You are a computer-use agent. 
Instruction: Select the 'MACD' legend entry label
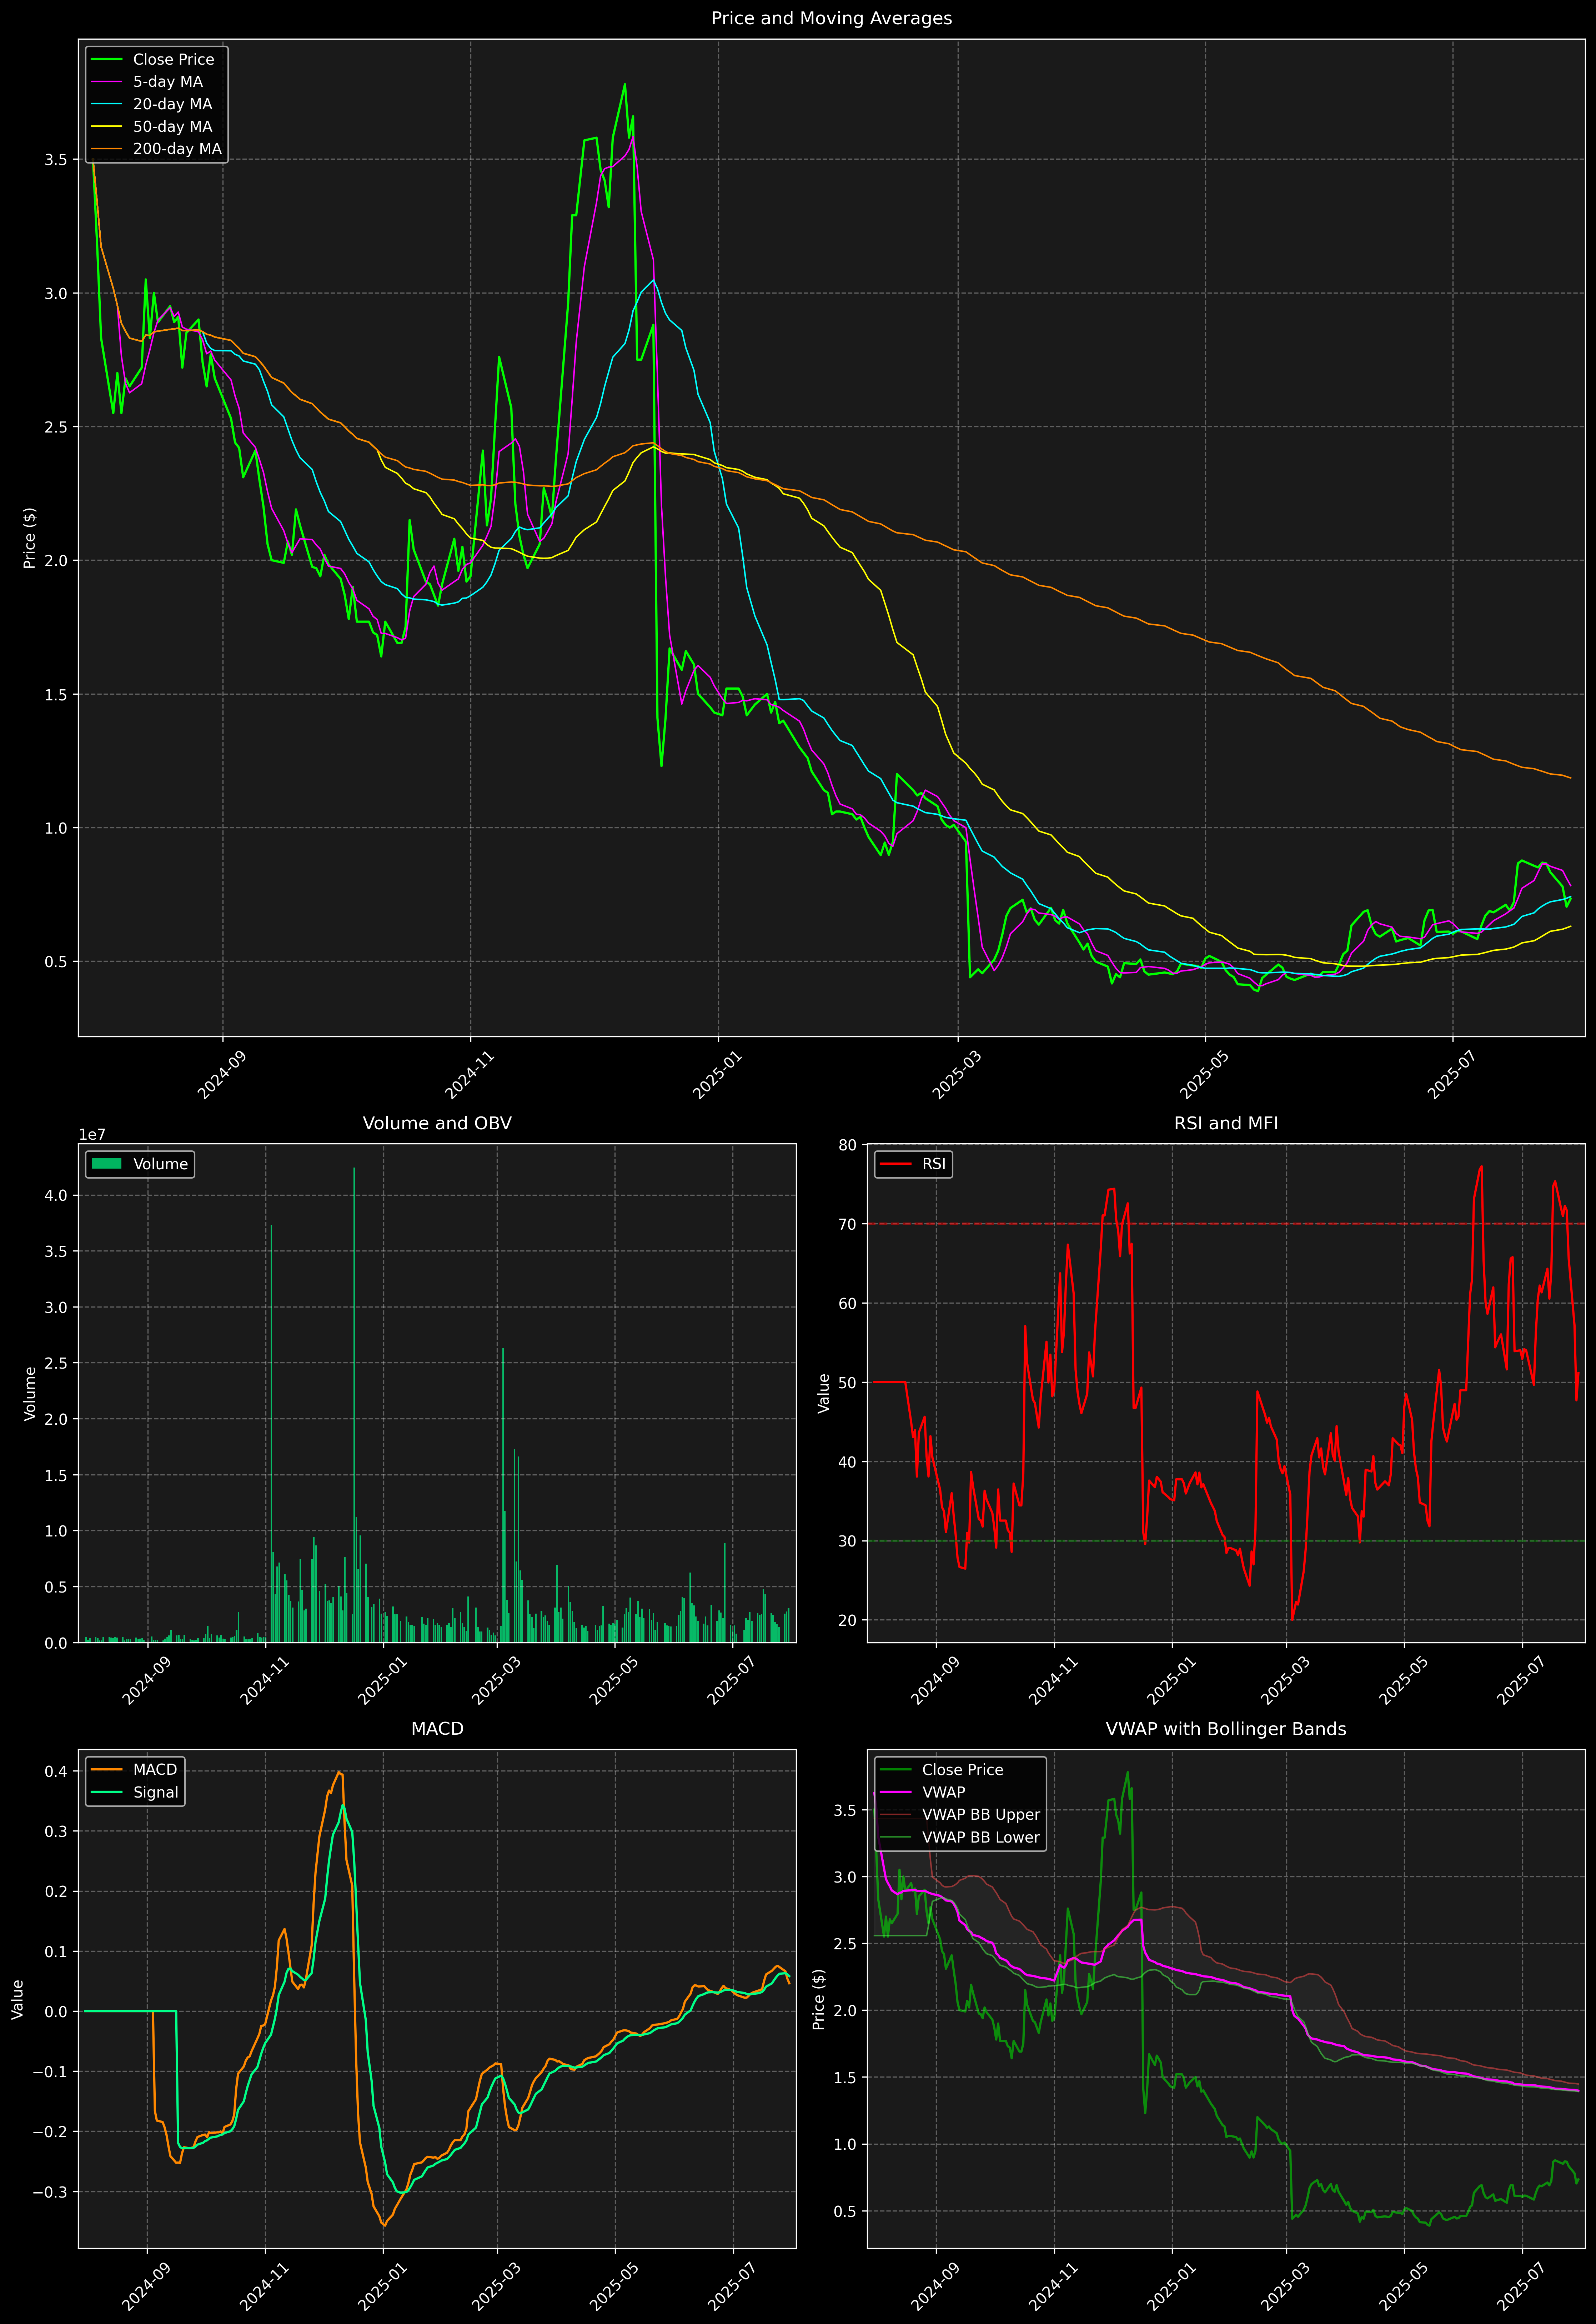[155, 1770]
